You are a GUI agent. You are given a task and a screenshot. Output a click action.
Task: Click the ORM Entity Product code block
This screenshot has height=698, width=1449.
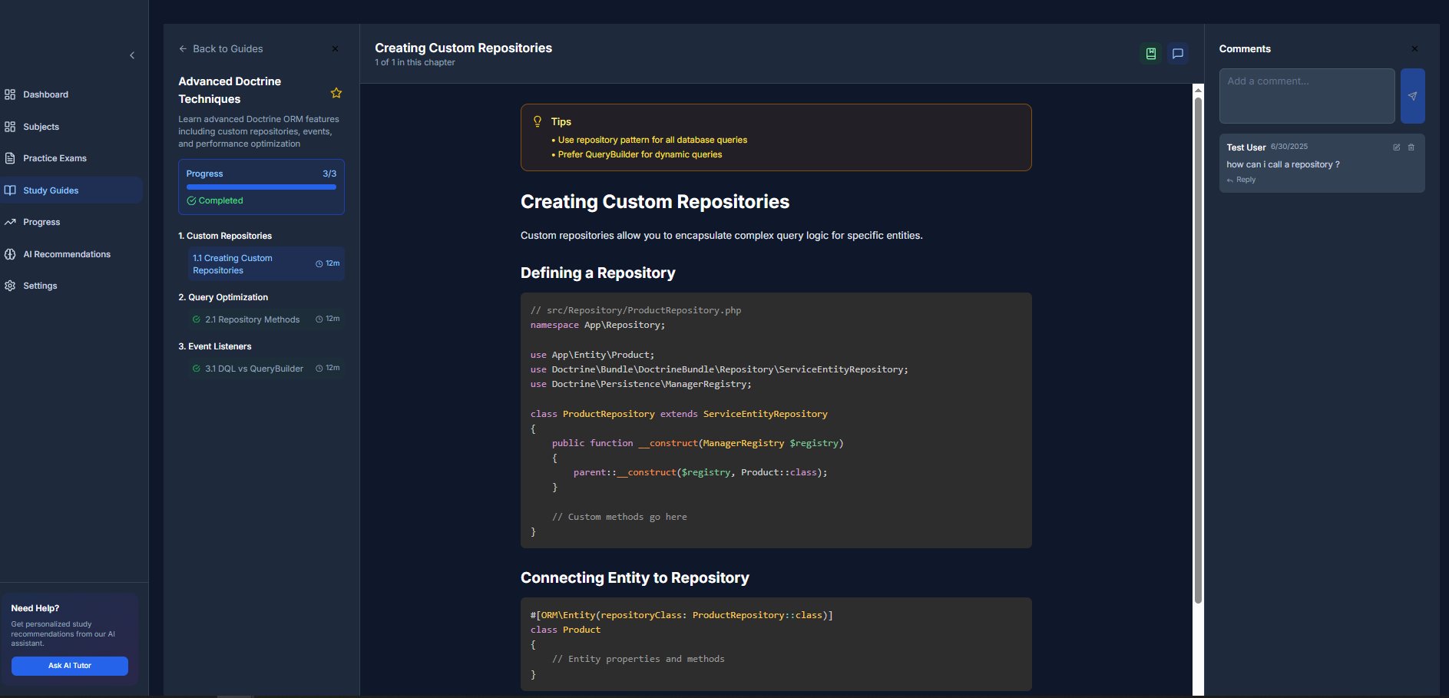tap(776, 644)
